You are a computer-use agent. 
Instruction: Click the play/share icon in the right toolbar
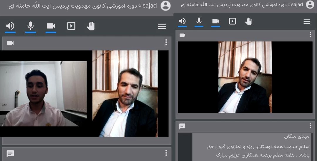point(232,21)
